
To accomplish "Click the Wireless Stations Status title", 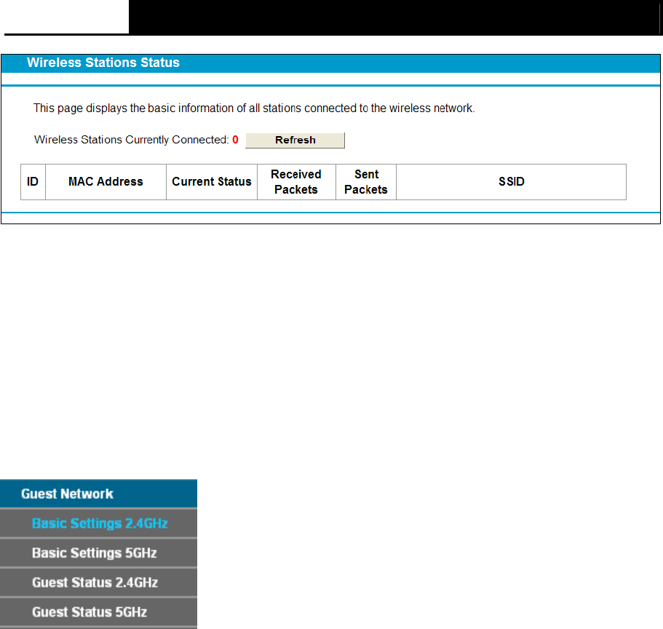I will click(x=103, y=63).
